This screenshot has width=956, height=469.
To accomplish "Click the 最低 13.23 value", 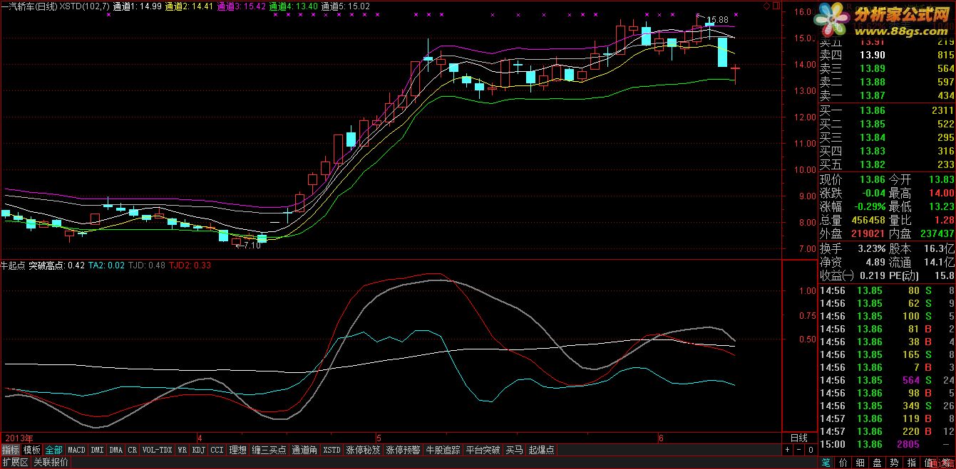I will coord(941,206).
